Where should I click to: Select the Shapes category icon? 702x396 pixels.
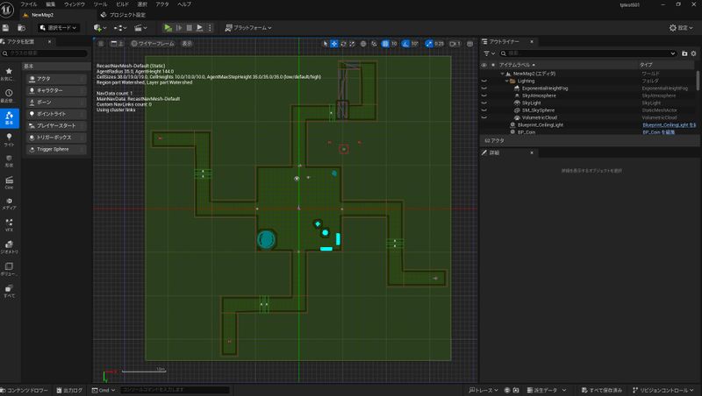(x=9, y=161)
